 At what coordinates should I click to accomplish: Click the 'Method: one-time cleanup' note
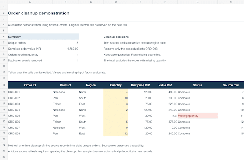click(76, 146)
